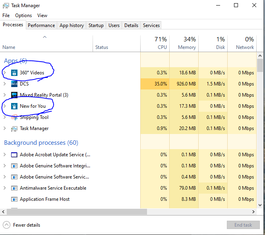Click the Mixed Reality Portal icon

(14, 95)
